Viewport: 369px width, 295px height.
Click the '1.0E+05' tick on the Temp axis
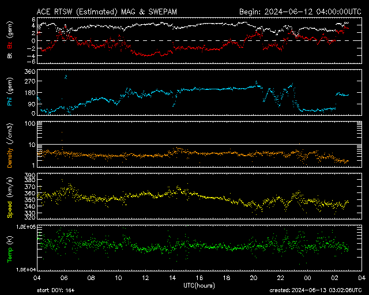coord(26,227)
